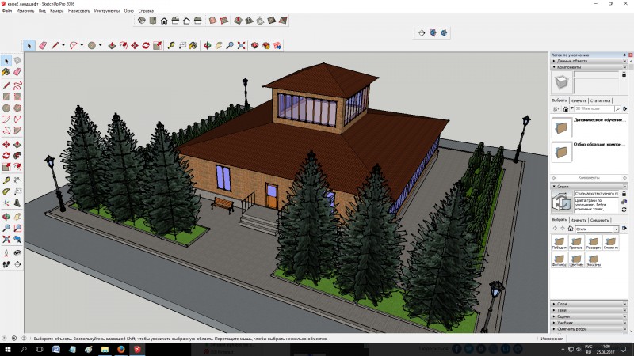Select the Eraser tool in the top toolbar
634x356 pixels.
[43, 46]
